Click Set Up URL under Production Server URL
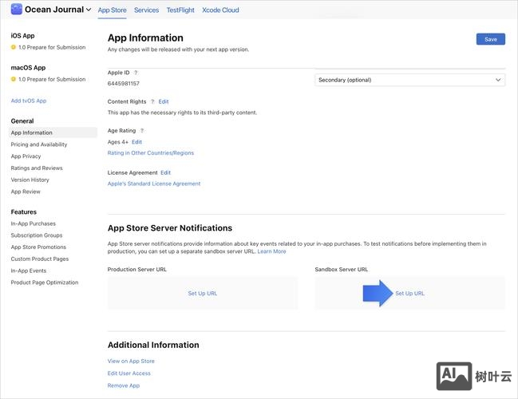Screen dimensions: 518x399 click(203, 294)
